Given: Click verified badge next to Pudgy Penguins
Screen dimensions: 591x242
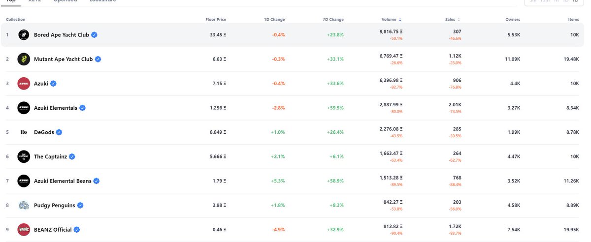Looking at the screenshot, I should pyautogui.click(x=80, y=205).
